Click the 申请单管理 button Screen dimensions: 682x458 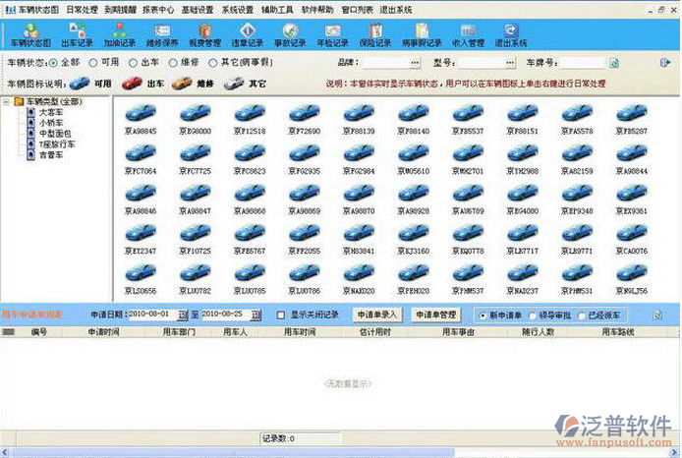pos(436,315)
